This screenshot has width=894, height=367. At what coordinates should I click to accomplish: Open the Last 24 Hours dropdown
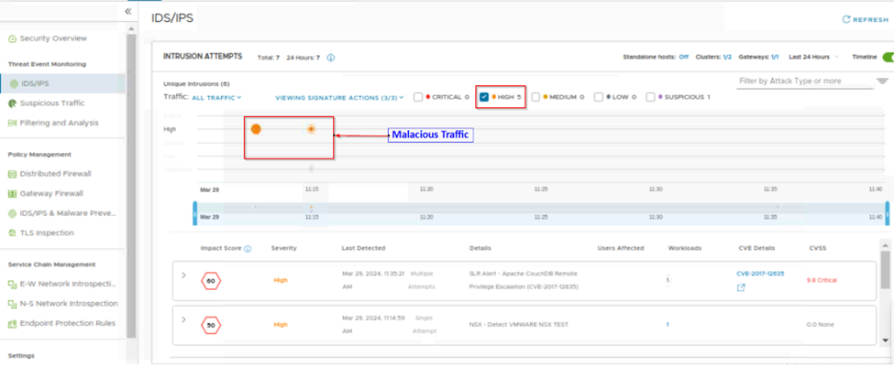coord(812,57)
